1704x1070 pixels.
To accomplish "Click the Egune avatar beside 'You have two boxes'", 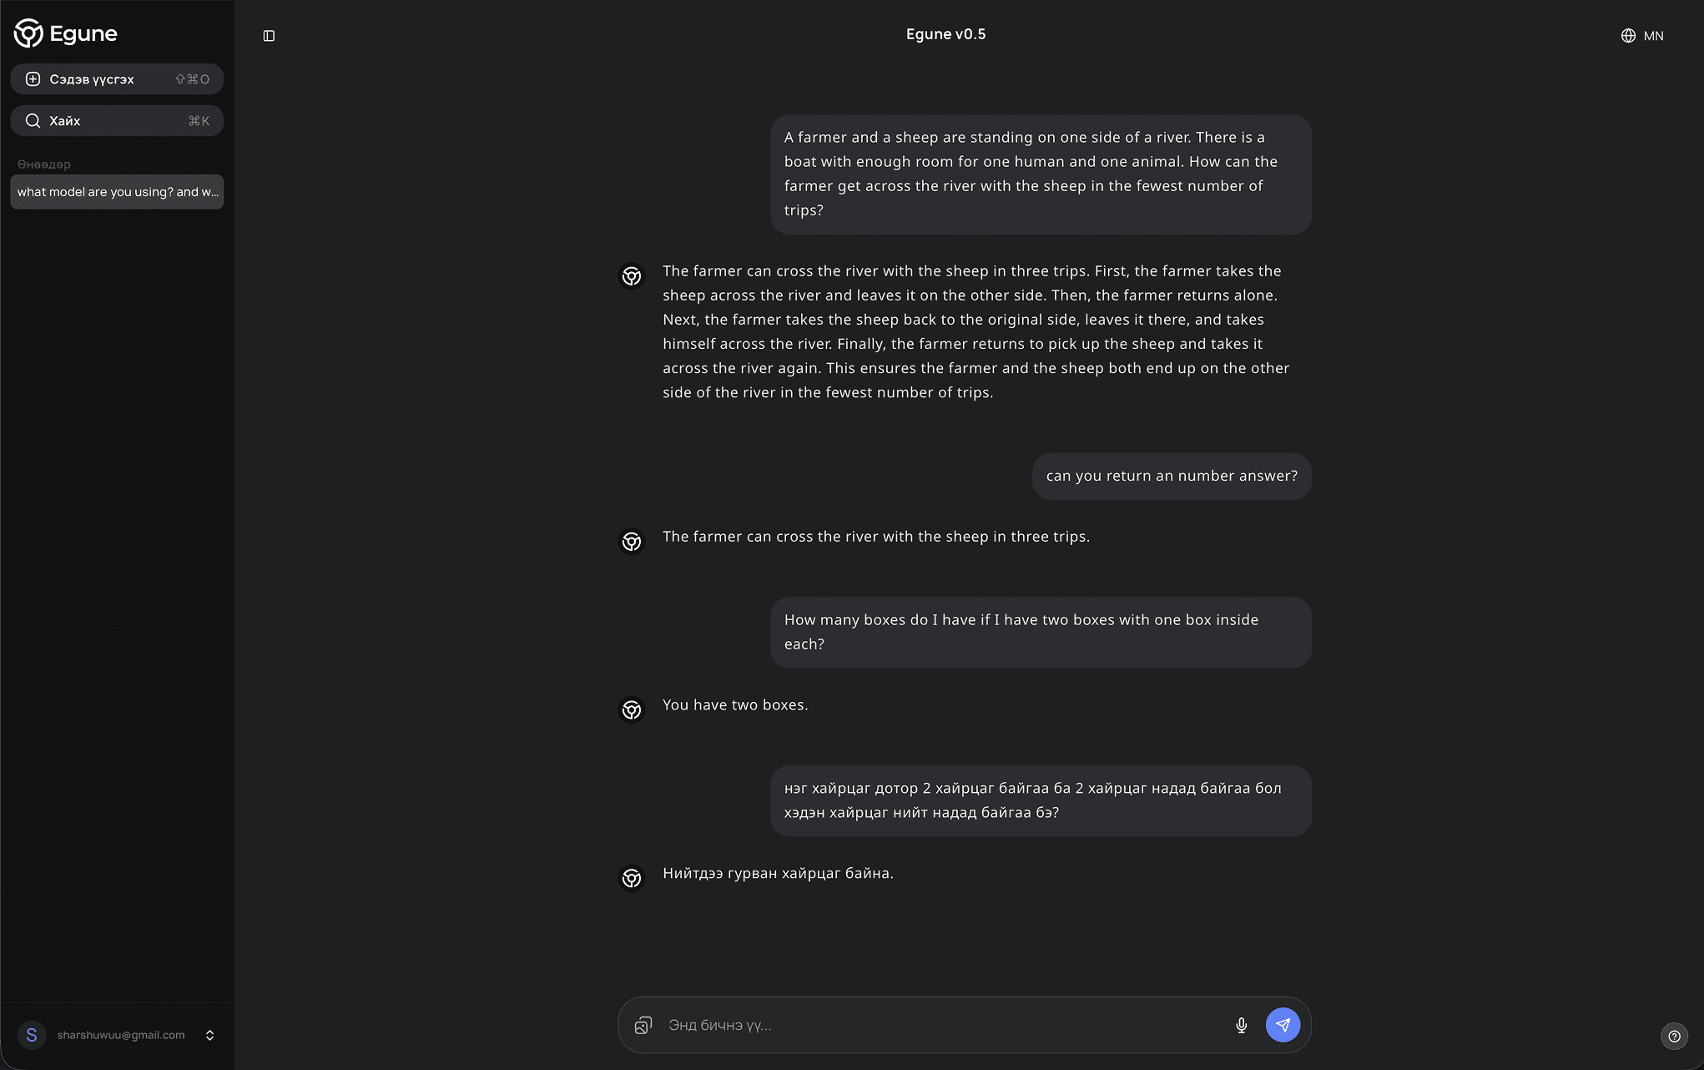I will [x=632, y=709].
